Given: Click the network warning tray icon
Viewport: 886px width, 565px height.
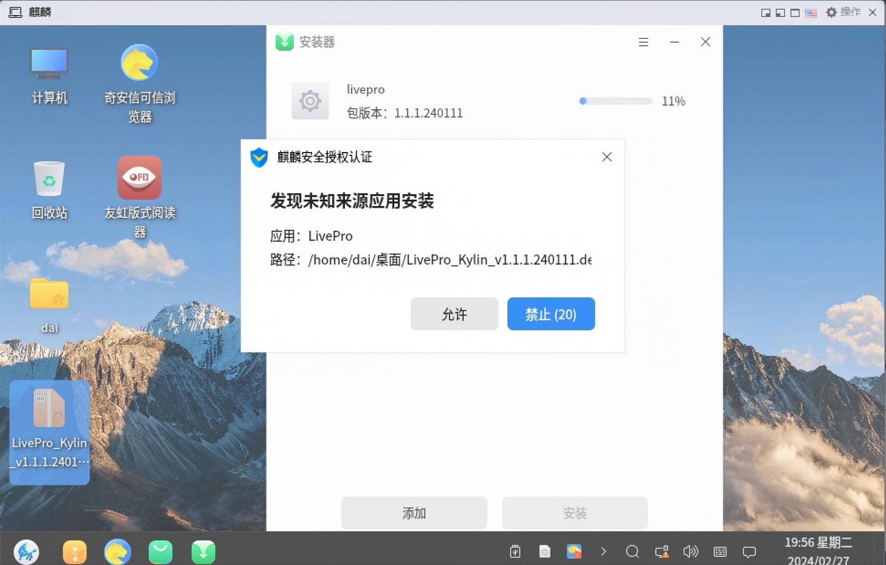Looking at the screenshot, I should [661, 551].
